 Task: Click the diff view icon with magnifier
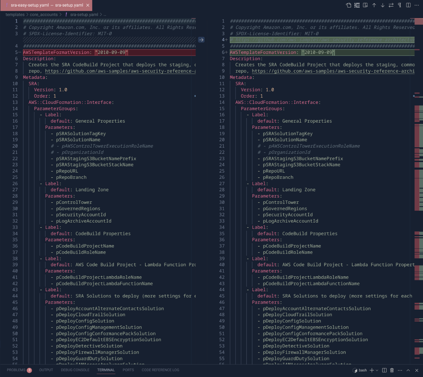coord(365,5)
